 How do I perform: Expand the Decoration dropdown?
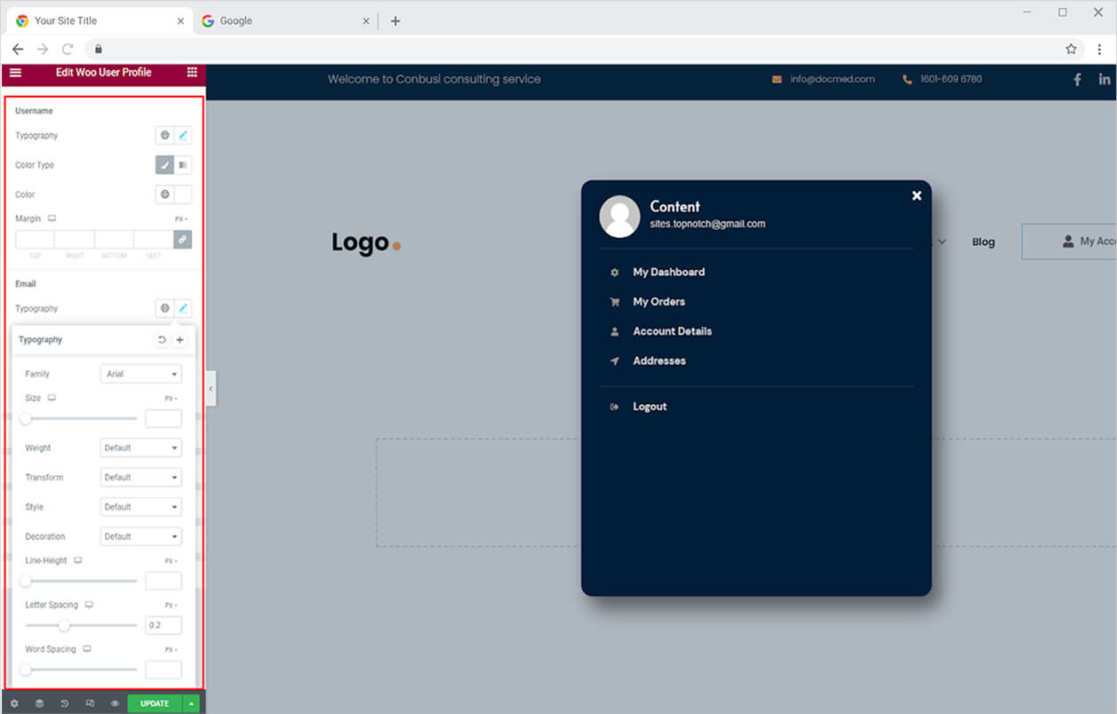[141, 536]
